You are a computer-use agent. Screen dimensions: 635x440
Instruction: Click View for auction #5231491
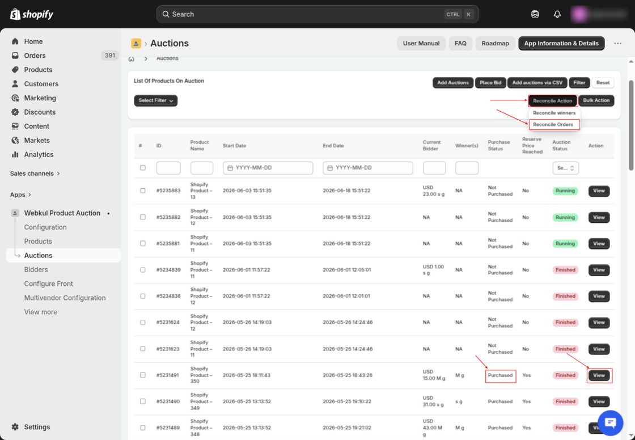(x=599, y=375)
